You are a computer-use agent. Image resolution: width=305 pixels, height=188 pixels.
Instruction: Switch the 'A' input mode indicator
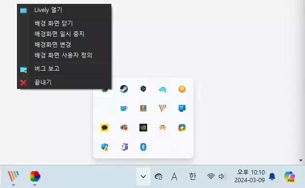[x=174, y=176]
